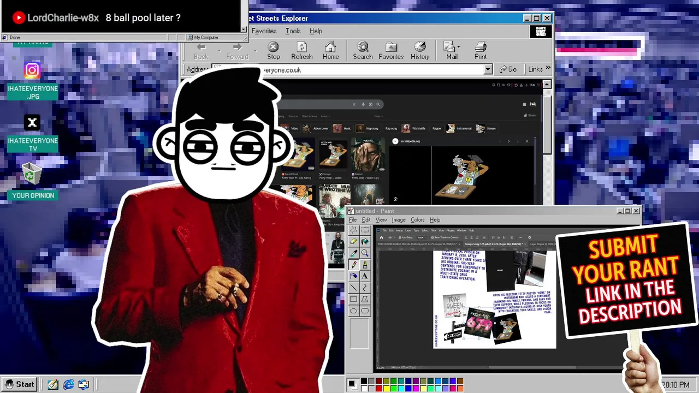699x393 pixels.
Task: Open the Back button history dropdown arrow
Action: pos(220,51)
